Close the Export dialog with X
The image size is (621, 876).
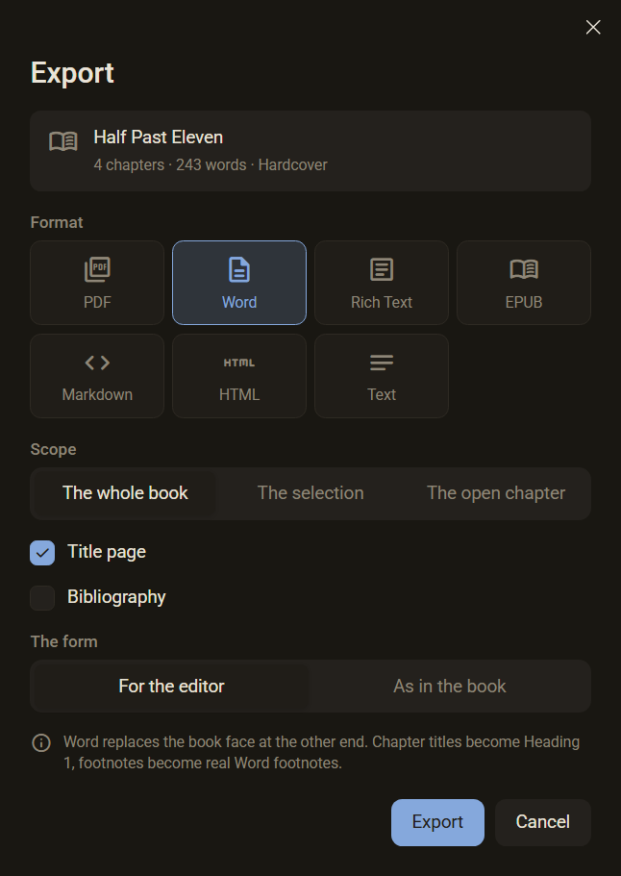coord(593,27)
